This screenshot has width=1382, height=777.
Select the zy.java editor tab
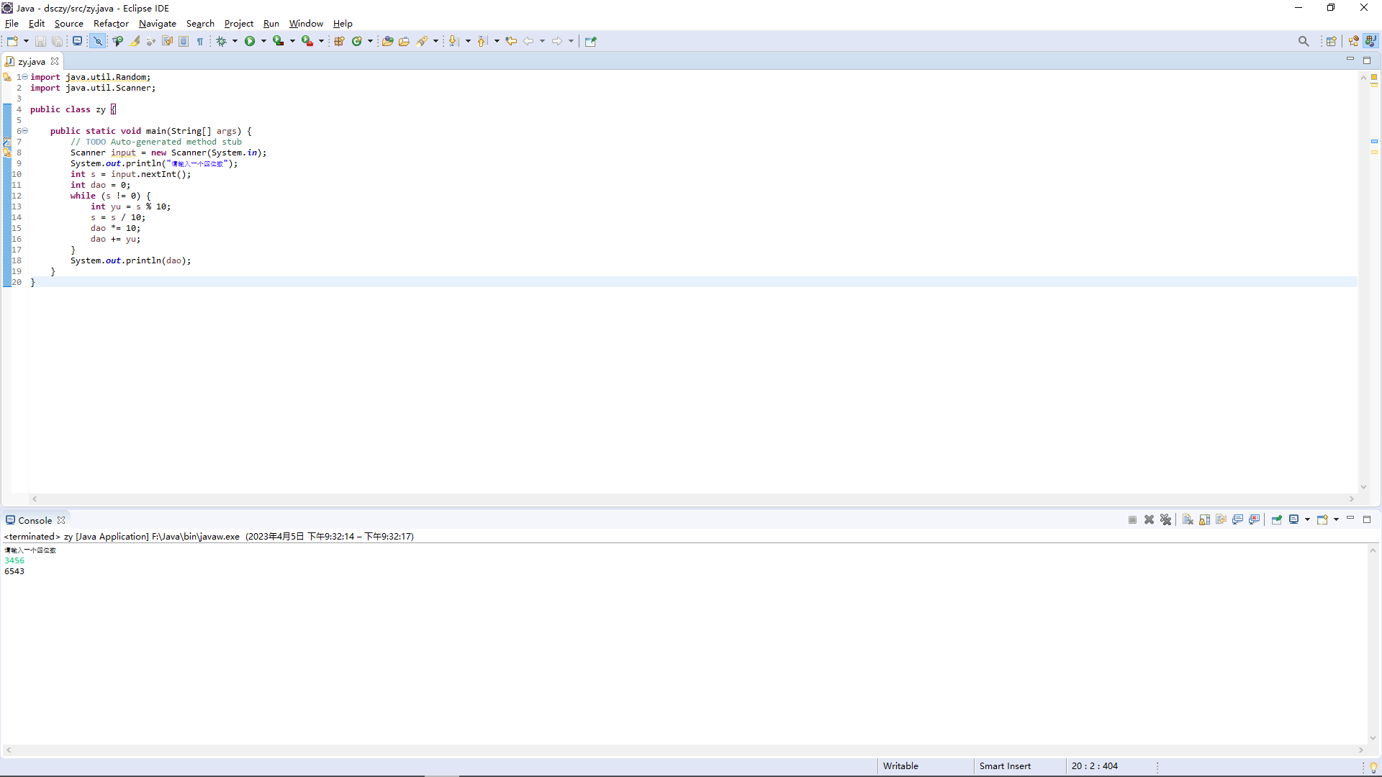(31, 61)
